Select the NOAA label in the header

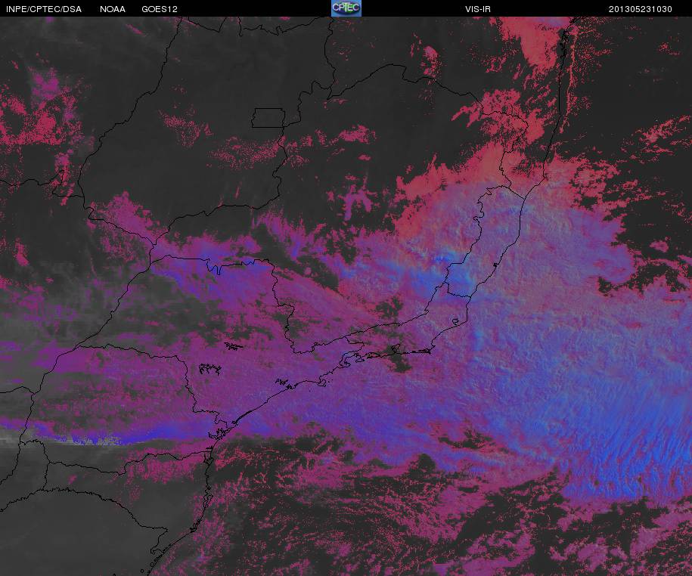[113, 9]
